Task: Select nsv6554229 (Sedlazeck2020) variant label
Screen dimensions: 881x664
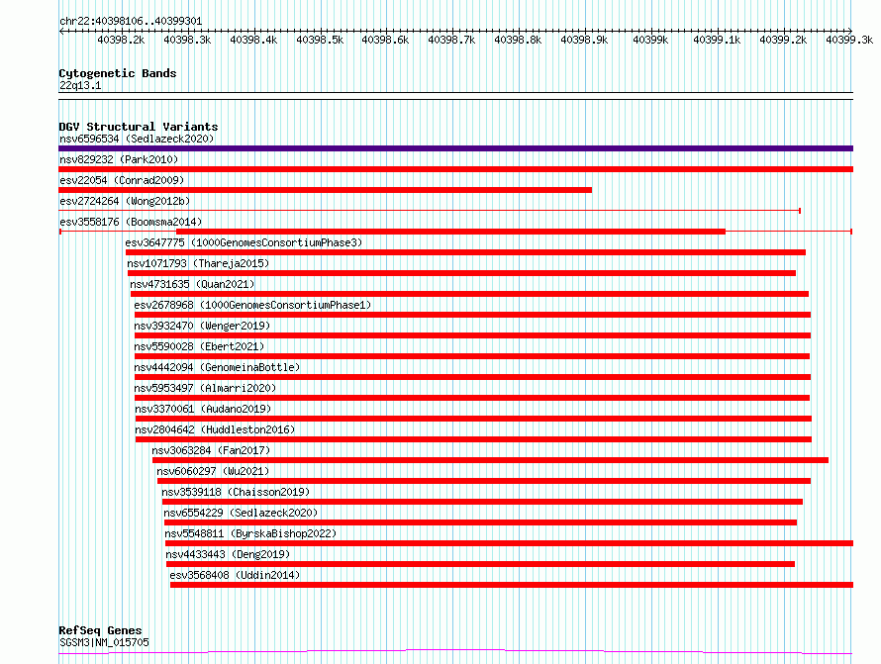Action: click(241, 513)
